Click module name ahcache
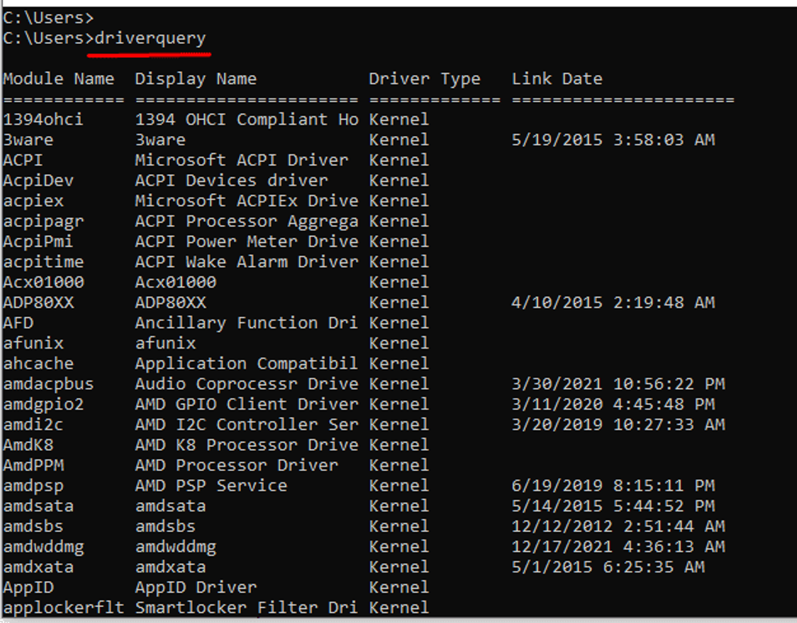The width and height of the screenshot is (797, 623). point(39,364)
